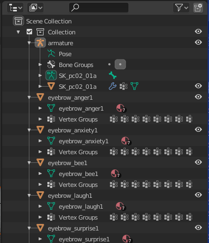
Task: Hide the Collection in viewport
Action: (x=198, y=32)
